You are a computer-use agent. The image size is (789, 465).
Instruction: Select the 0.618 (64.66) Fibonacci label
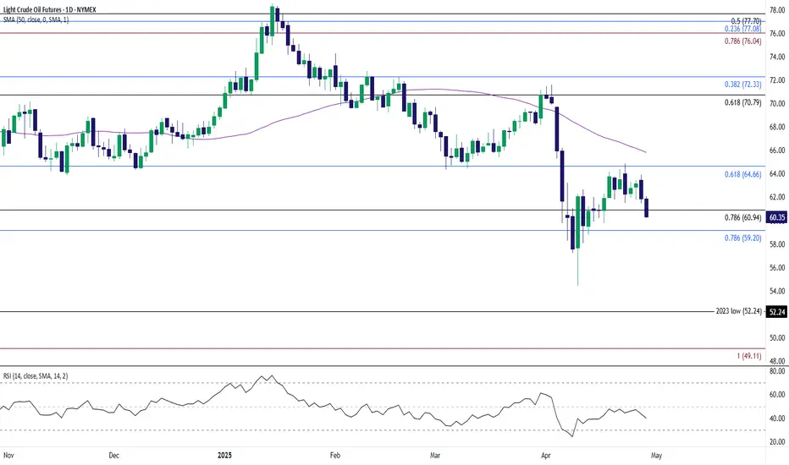click(742, 174)
